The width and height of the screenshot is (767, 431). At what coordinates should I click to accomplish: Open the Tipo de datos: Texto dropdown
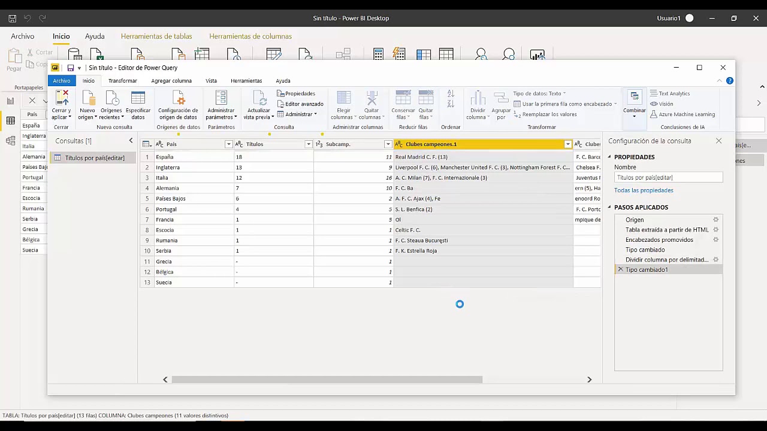pyautogui.click(x=539, y=93)
